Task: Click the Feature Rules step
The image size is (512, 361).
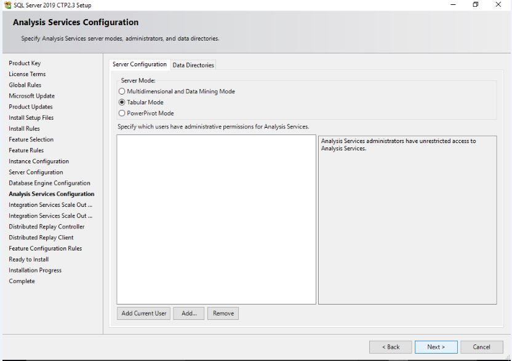Action: click(x=26, y=150)
